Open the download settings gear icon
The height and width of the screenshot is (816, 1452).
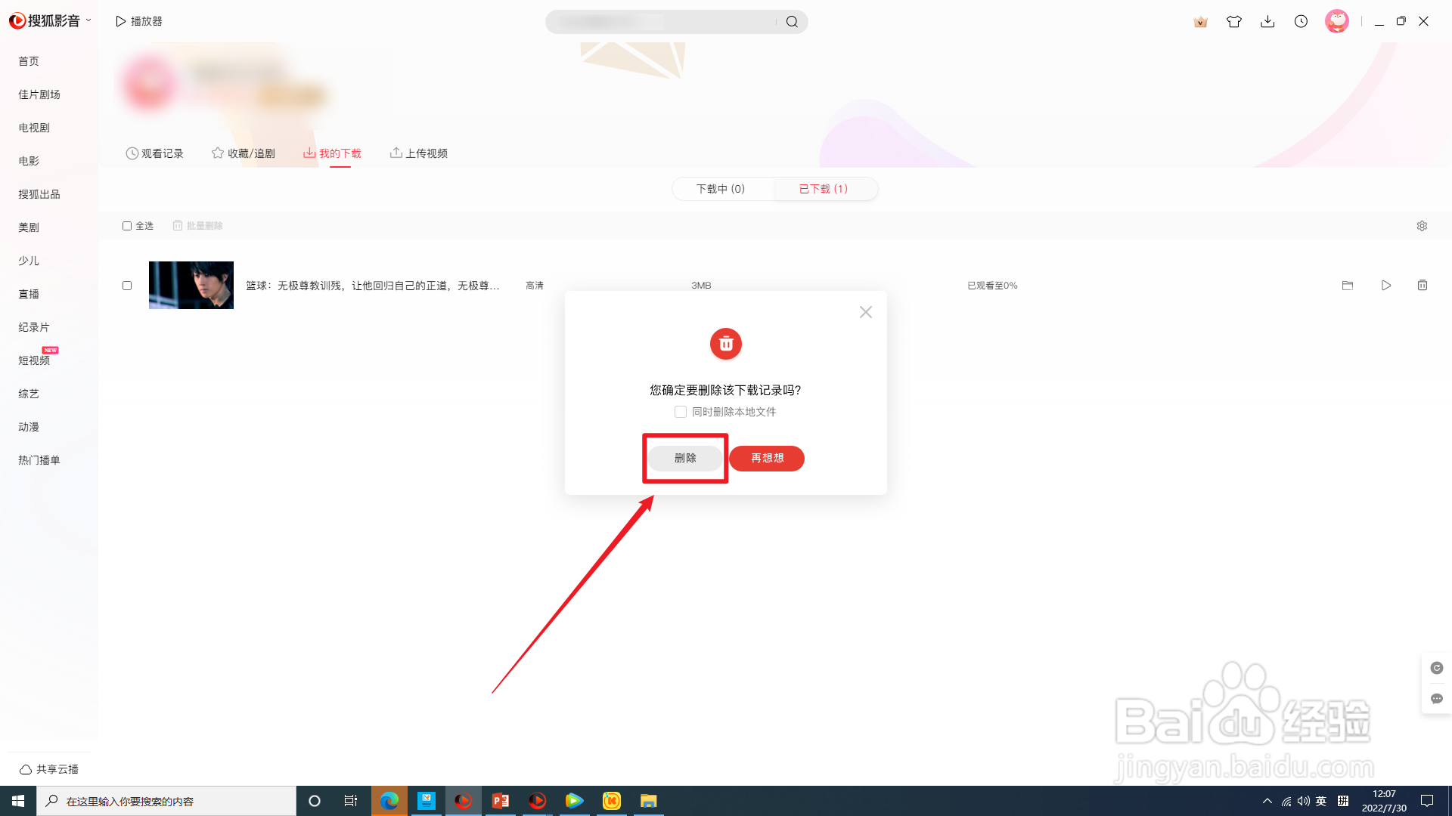1422,226
